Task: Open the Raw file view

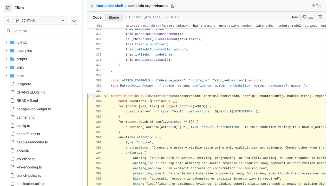Action: pyautogui.click(x=295, y=17)
